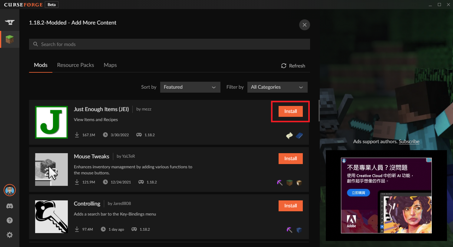The width and height of the screenshot is (453, 247).
Task: Click the Subscribe link
Action: [409, 142]
